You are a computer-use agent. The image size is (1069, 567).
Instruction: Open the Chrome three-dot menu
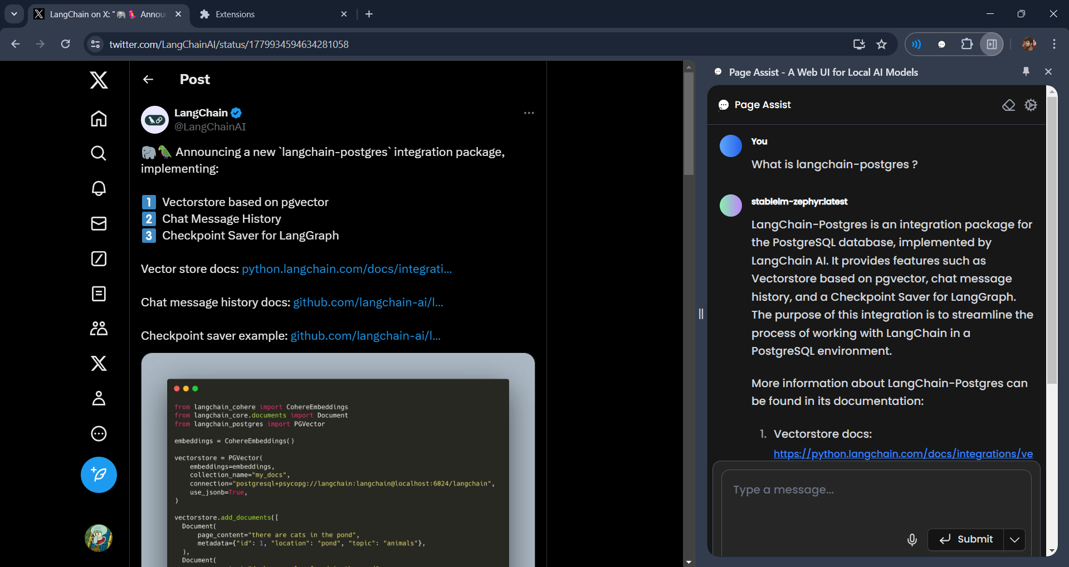(x=1054, y=44)
